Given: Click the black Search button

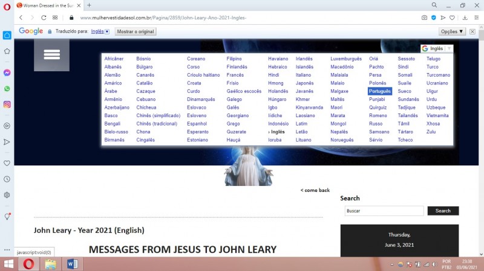Looking at the screenshot, I should tap(443, 211).
